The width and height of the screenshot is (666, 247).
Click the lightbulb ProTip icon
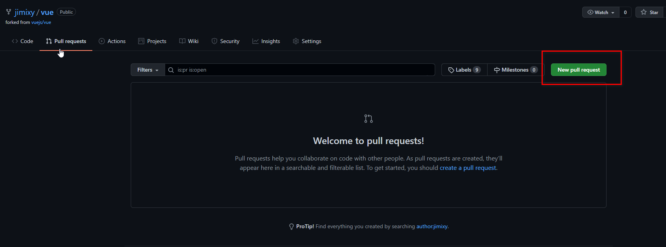292,227
